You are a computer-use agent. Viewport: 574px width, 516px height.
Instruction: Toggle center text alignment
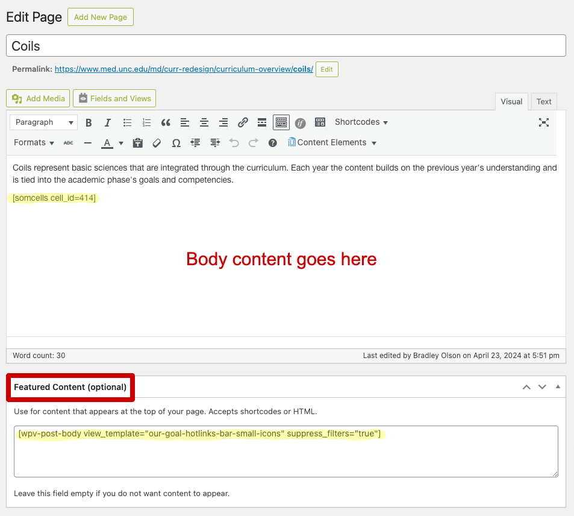pos(204,122)
